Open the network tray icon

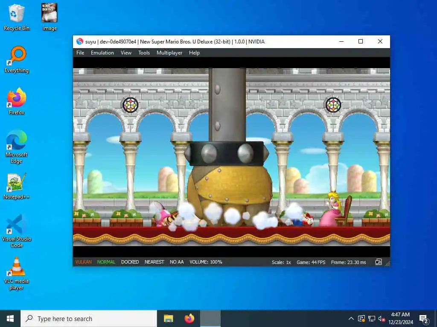(372, 318)
